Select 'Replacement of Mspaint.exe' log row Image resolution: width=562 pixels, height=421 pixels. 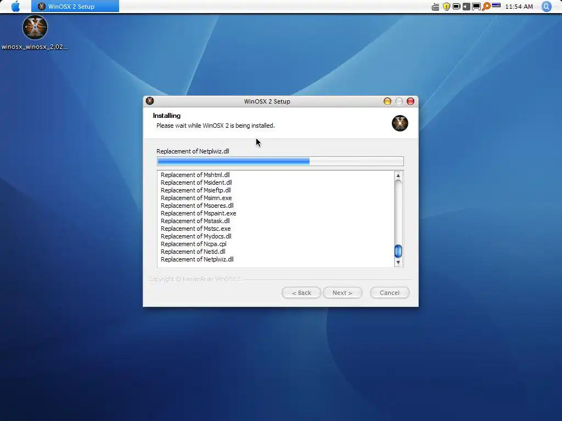pos(198,213)
